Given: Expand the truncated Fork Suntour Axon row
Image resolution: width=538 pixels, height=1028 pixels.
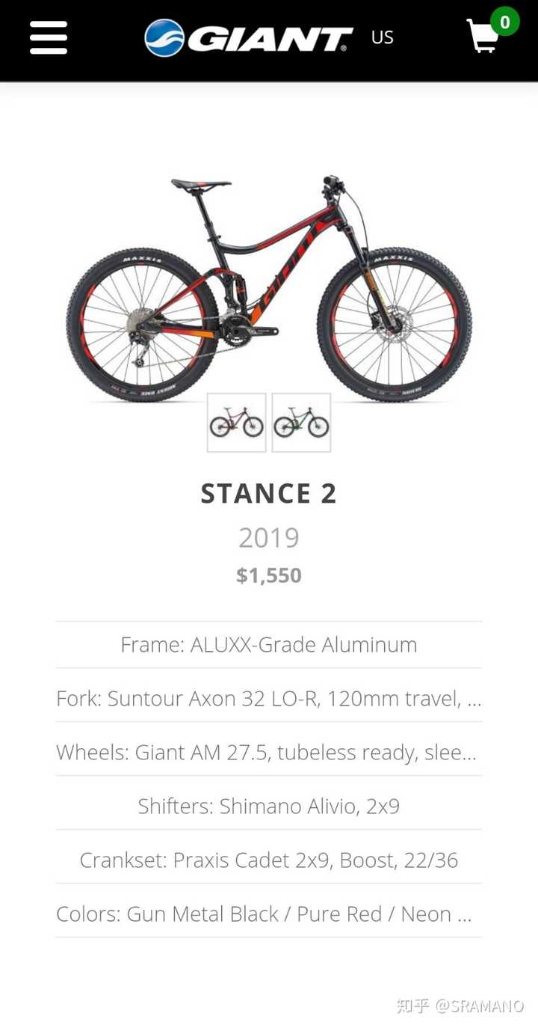Looking at the screenshot, I should [269, 699].
